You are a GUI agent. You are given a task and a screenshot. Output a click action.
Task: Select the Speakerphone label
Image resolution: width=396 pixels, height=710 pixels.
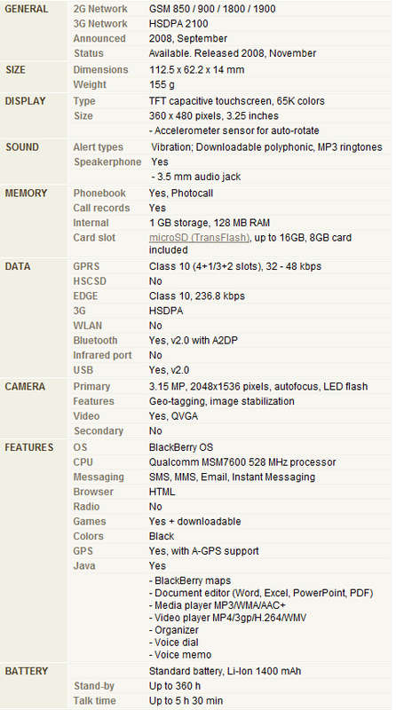107,162
